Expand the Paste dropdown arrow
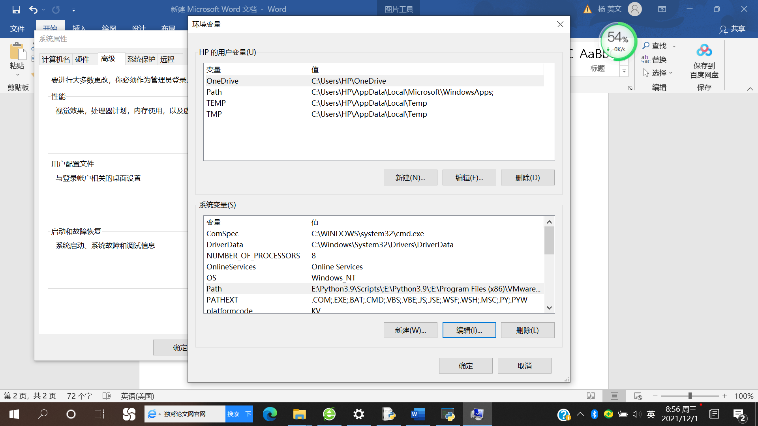Image resolution: width=758 pixels, height=426 pixels. (17, 75)
